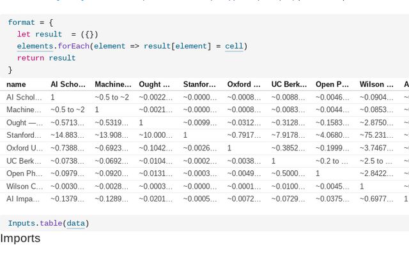Click the AI Impa… row name cell
409x255 pixels.
tap(24, 199)
